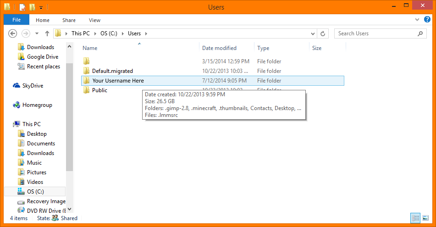Switch to large thumbnails view
The image size is (436, 227).
(425, 218)
